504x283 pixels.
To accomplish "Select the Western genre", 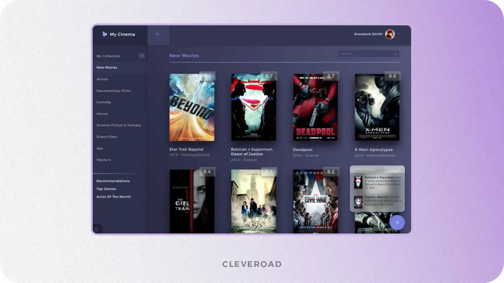I will 104,160.
